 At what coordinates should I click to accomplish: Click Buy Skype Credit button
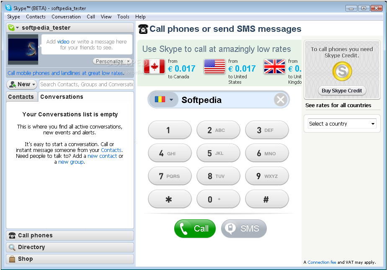tap(342, 91)
